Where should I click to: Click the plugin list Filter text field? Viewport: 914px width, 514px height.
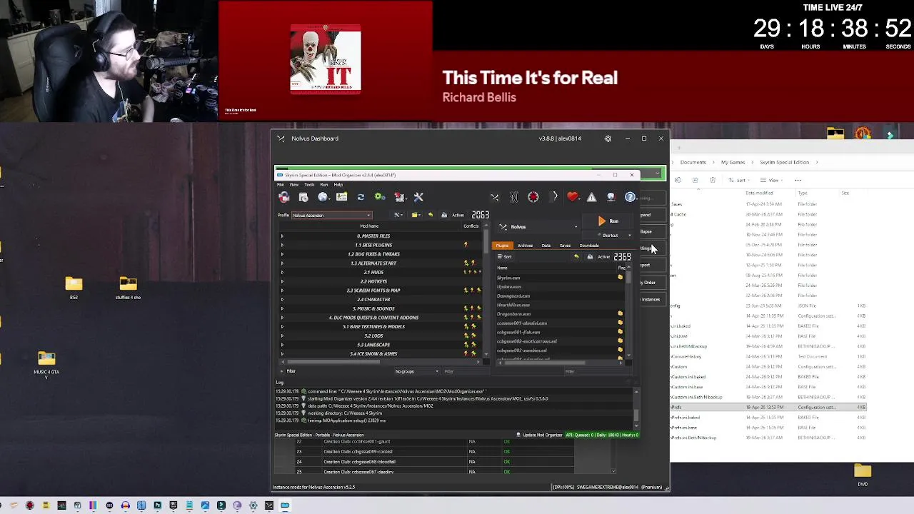pyautogui.click(x=598, y=371)
